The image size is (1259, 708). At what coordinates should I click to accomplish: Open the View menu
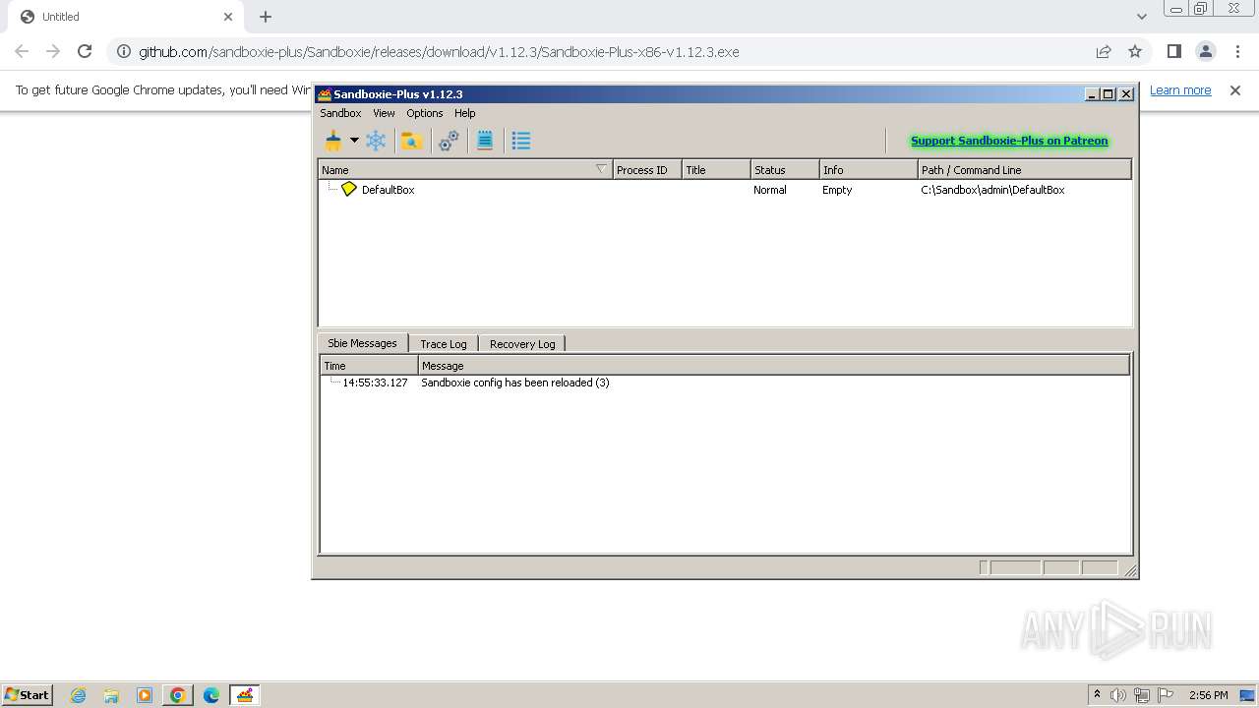pyautogui.click(x=384, y=113)
